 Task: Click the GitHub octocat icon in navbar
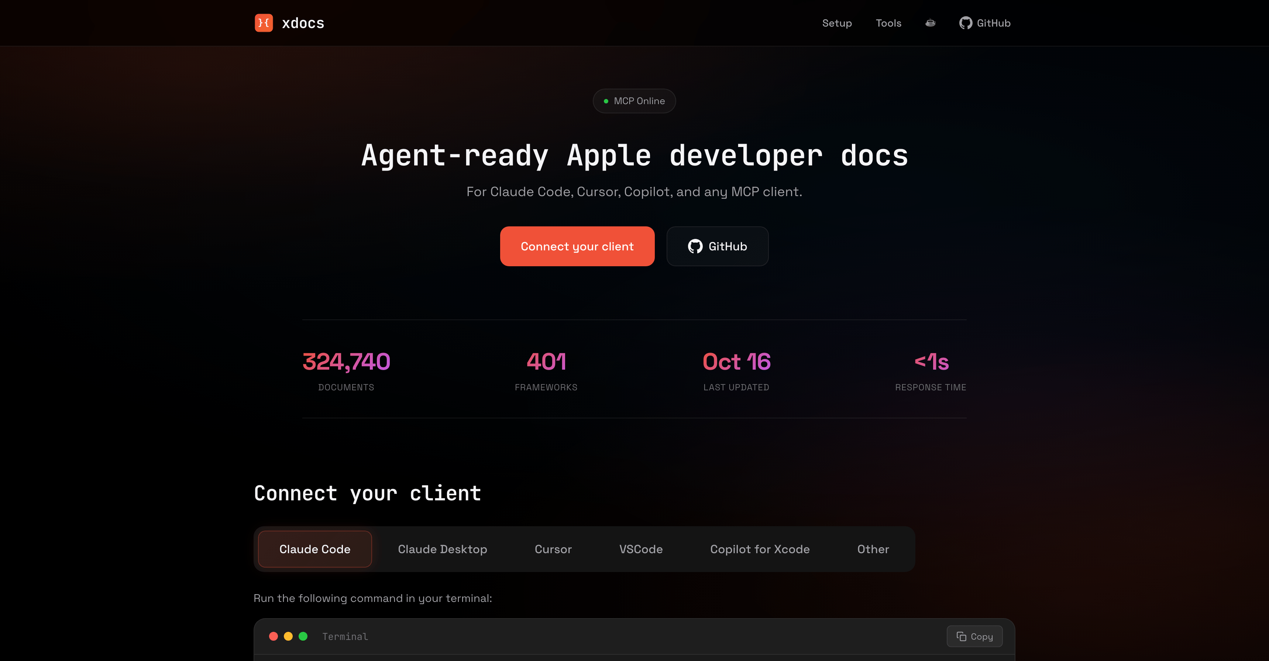[966, 23]
